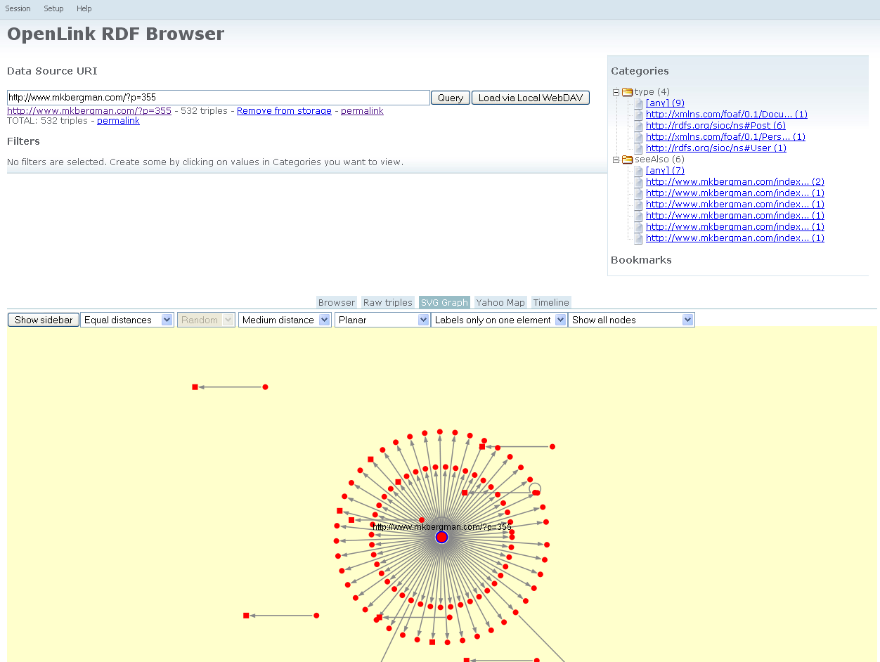The height and width of the screenshot is (662, 880).
Task: Switch to the Yahoo Map tab
Action: 500,302
